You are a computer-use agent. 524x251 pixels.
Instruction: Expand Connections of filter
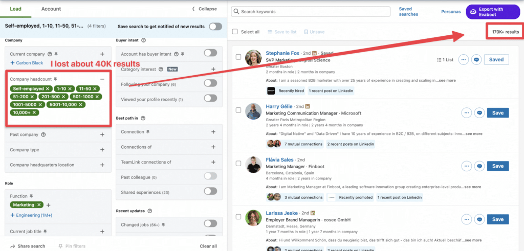(213, 147)
